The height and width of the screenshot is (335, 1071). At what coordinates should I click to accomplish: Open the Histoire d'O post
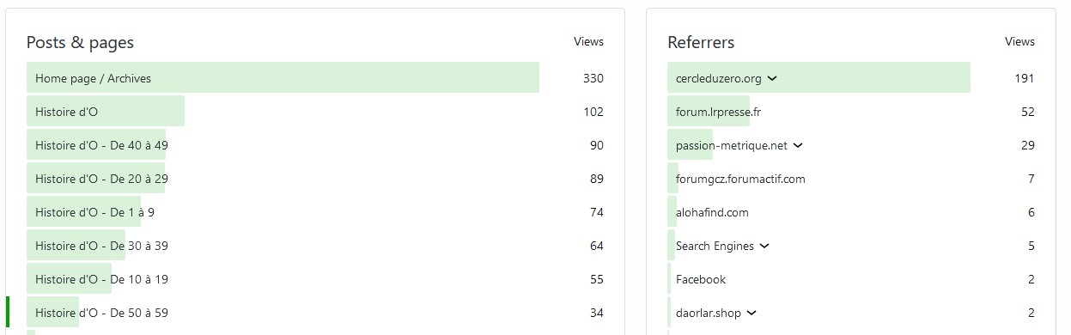pyautogui.click(x=67, y=112)
